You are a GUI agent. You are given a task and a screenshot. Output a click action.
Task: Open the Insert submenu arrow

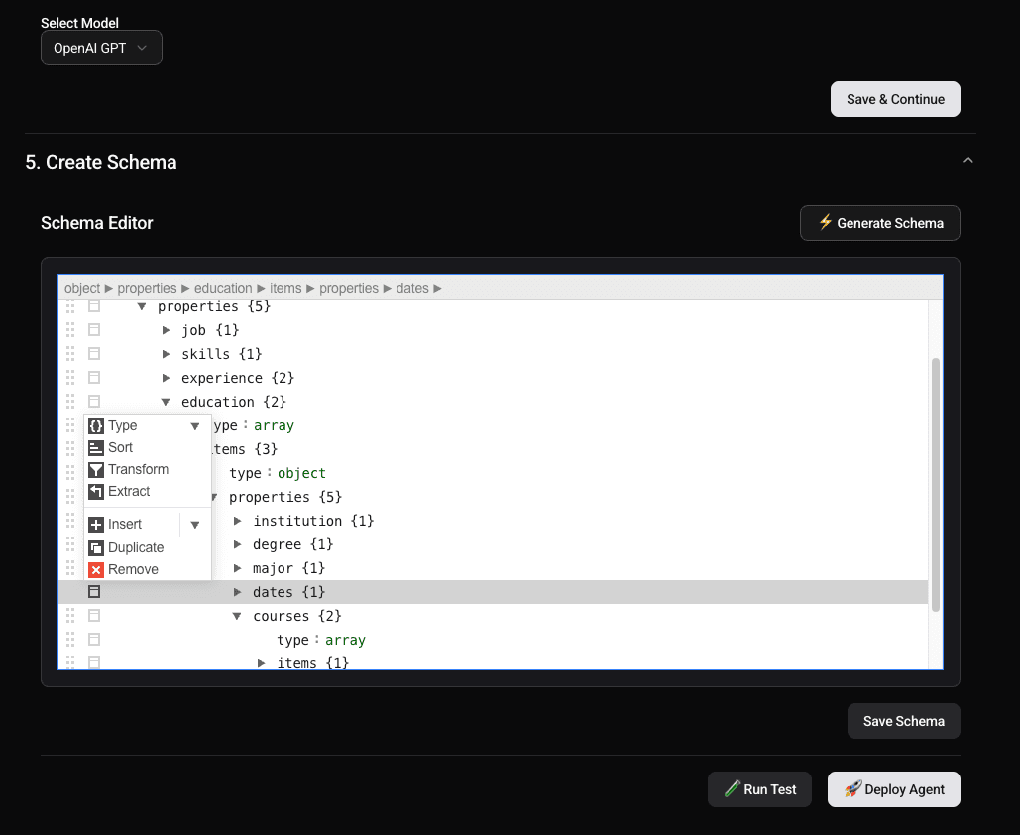[195, 524]
